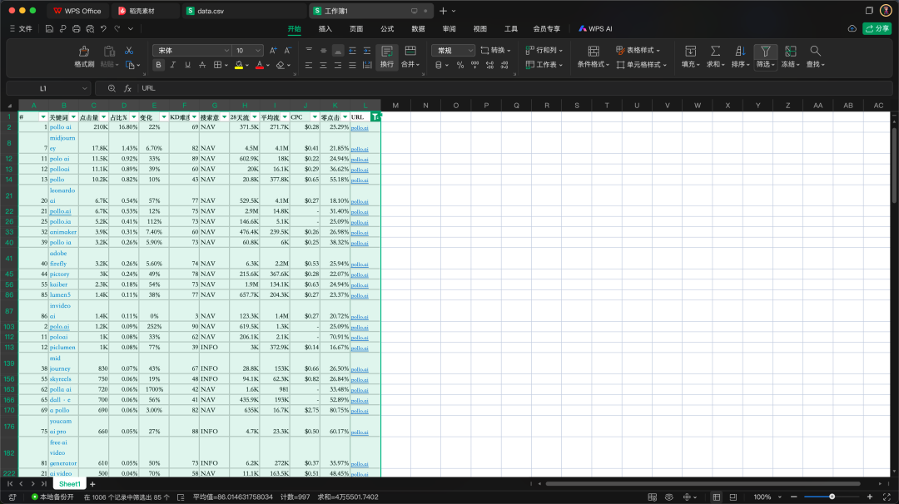Viewport: 899px width, 504px height.
Task: Click the yellow fill color swatch
Action: 239,66
